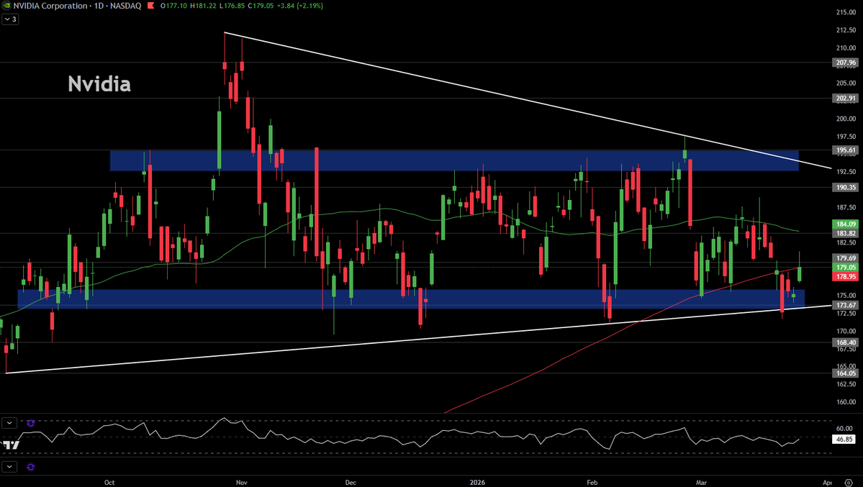Collapse the RSI pane legend chevron

9,423
